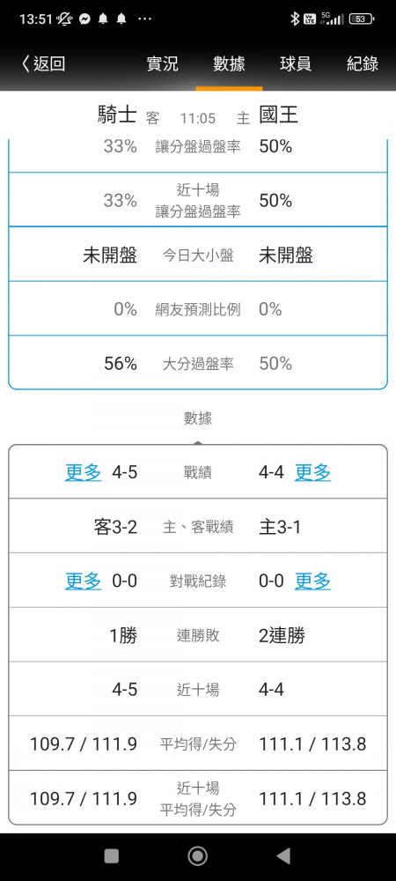Tap the battery indicator icon
The height and width of the screenshot is (881, 396).
point(361,19)
